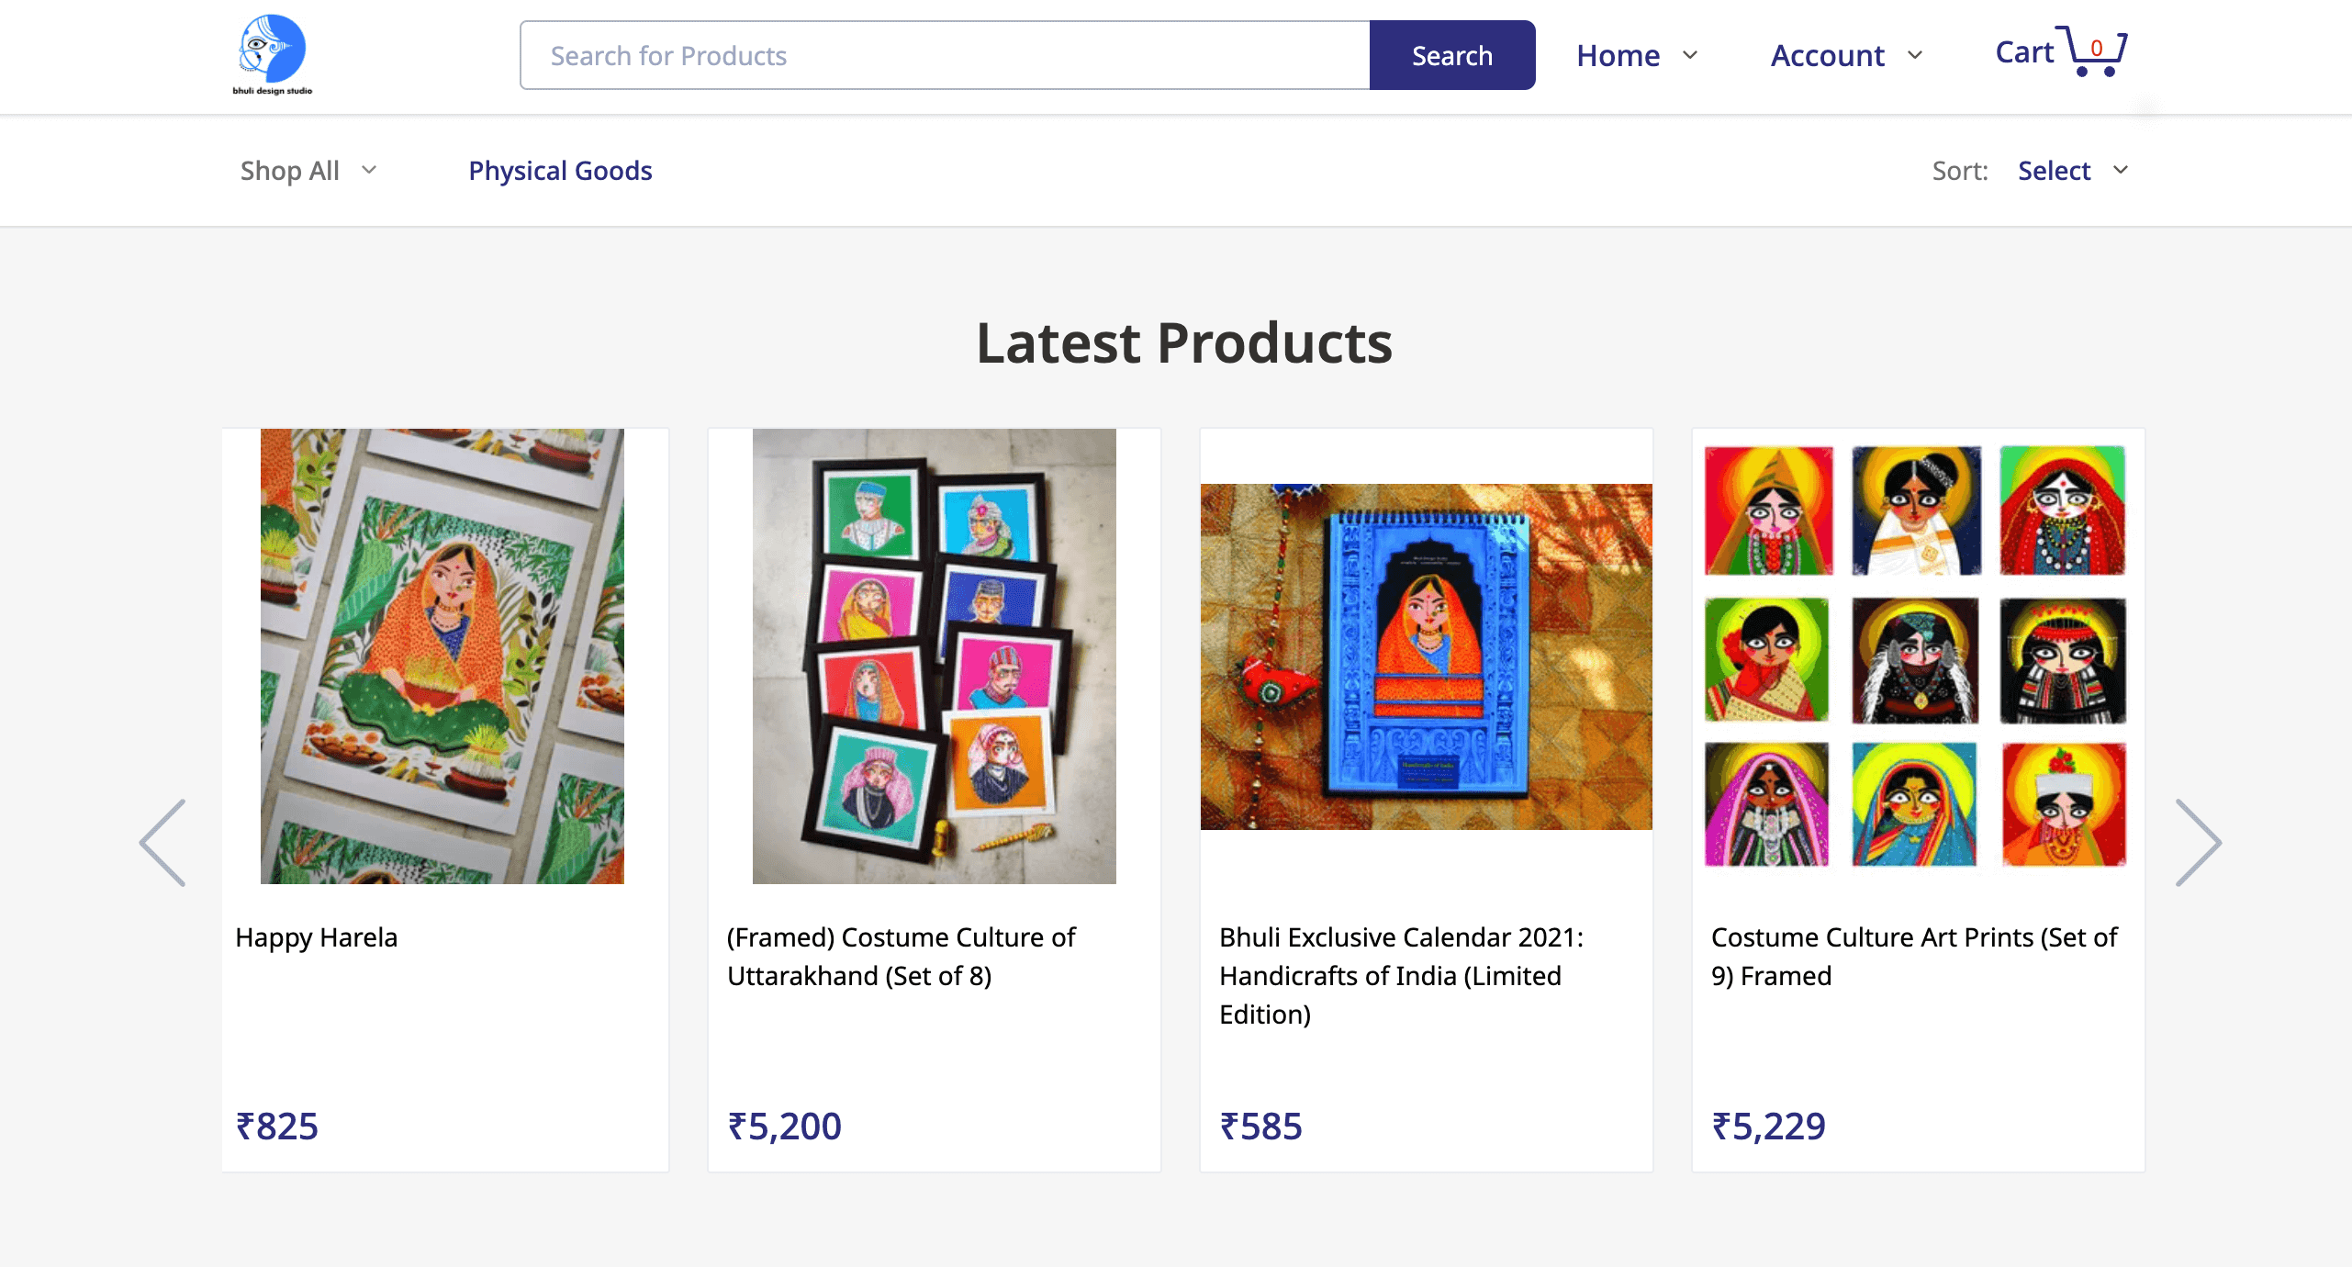Open the Sort Select dropdown
This screenshot has height=1267, width=2352.
pyautogui.click(x=2072, y=171)
